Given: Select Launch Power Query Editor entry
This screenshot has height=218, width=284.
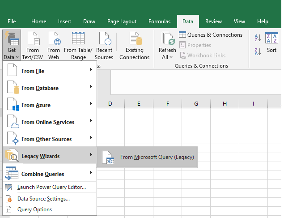Looking at the screenshot, I should coord(50,187).
